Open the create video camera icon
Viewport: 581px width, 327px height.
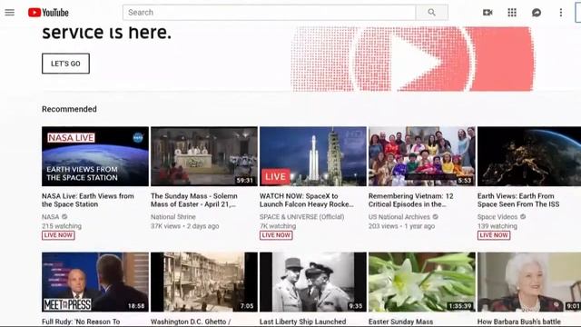(487, 13)
